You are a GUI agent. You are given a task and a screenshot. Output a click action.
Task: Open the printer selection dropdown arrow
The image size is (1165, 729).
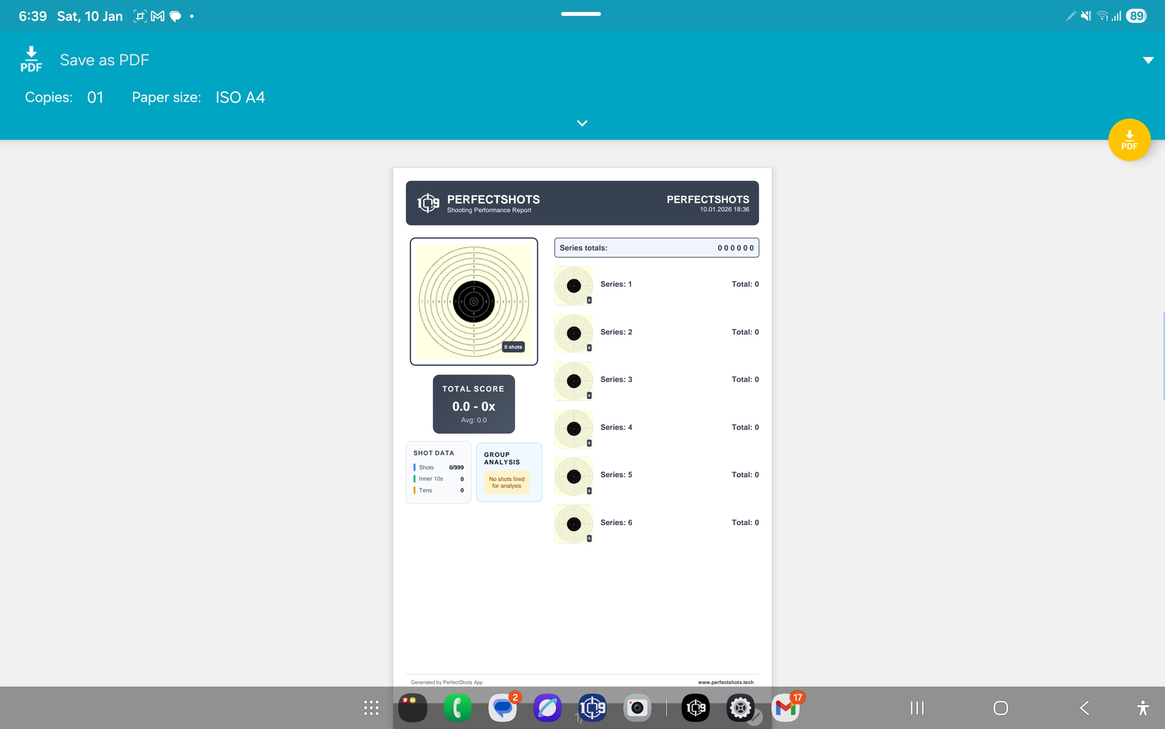(x=1148, y=60)
